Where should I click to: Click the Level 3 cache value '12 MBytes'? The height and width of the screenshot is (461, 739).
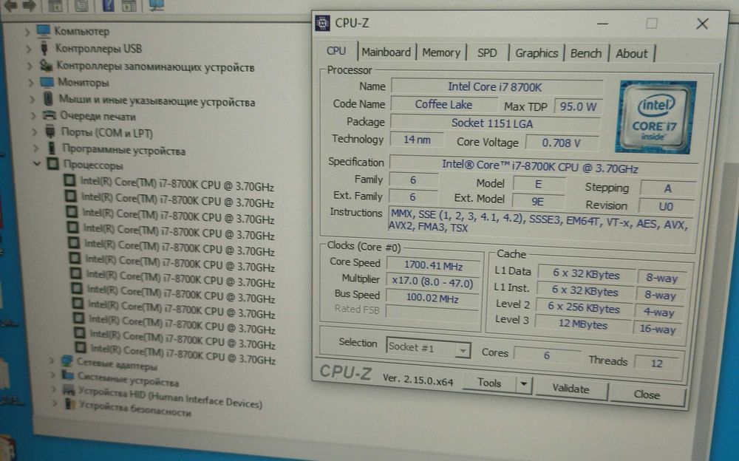tap(582, 324)
